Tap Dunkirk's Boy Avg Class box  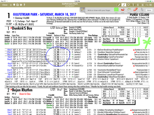(x=119, y=40)
